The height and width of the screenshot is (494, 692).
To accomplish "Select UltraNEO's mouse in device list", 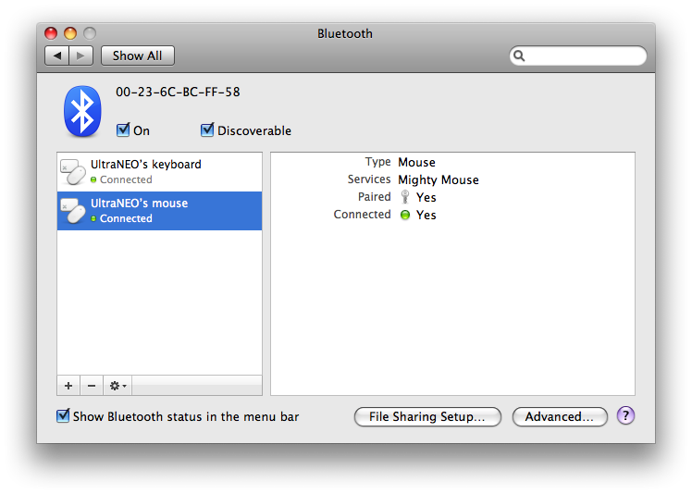I will coord(159,211).
